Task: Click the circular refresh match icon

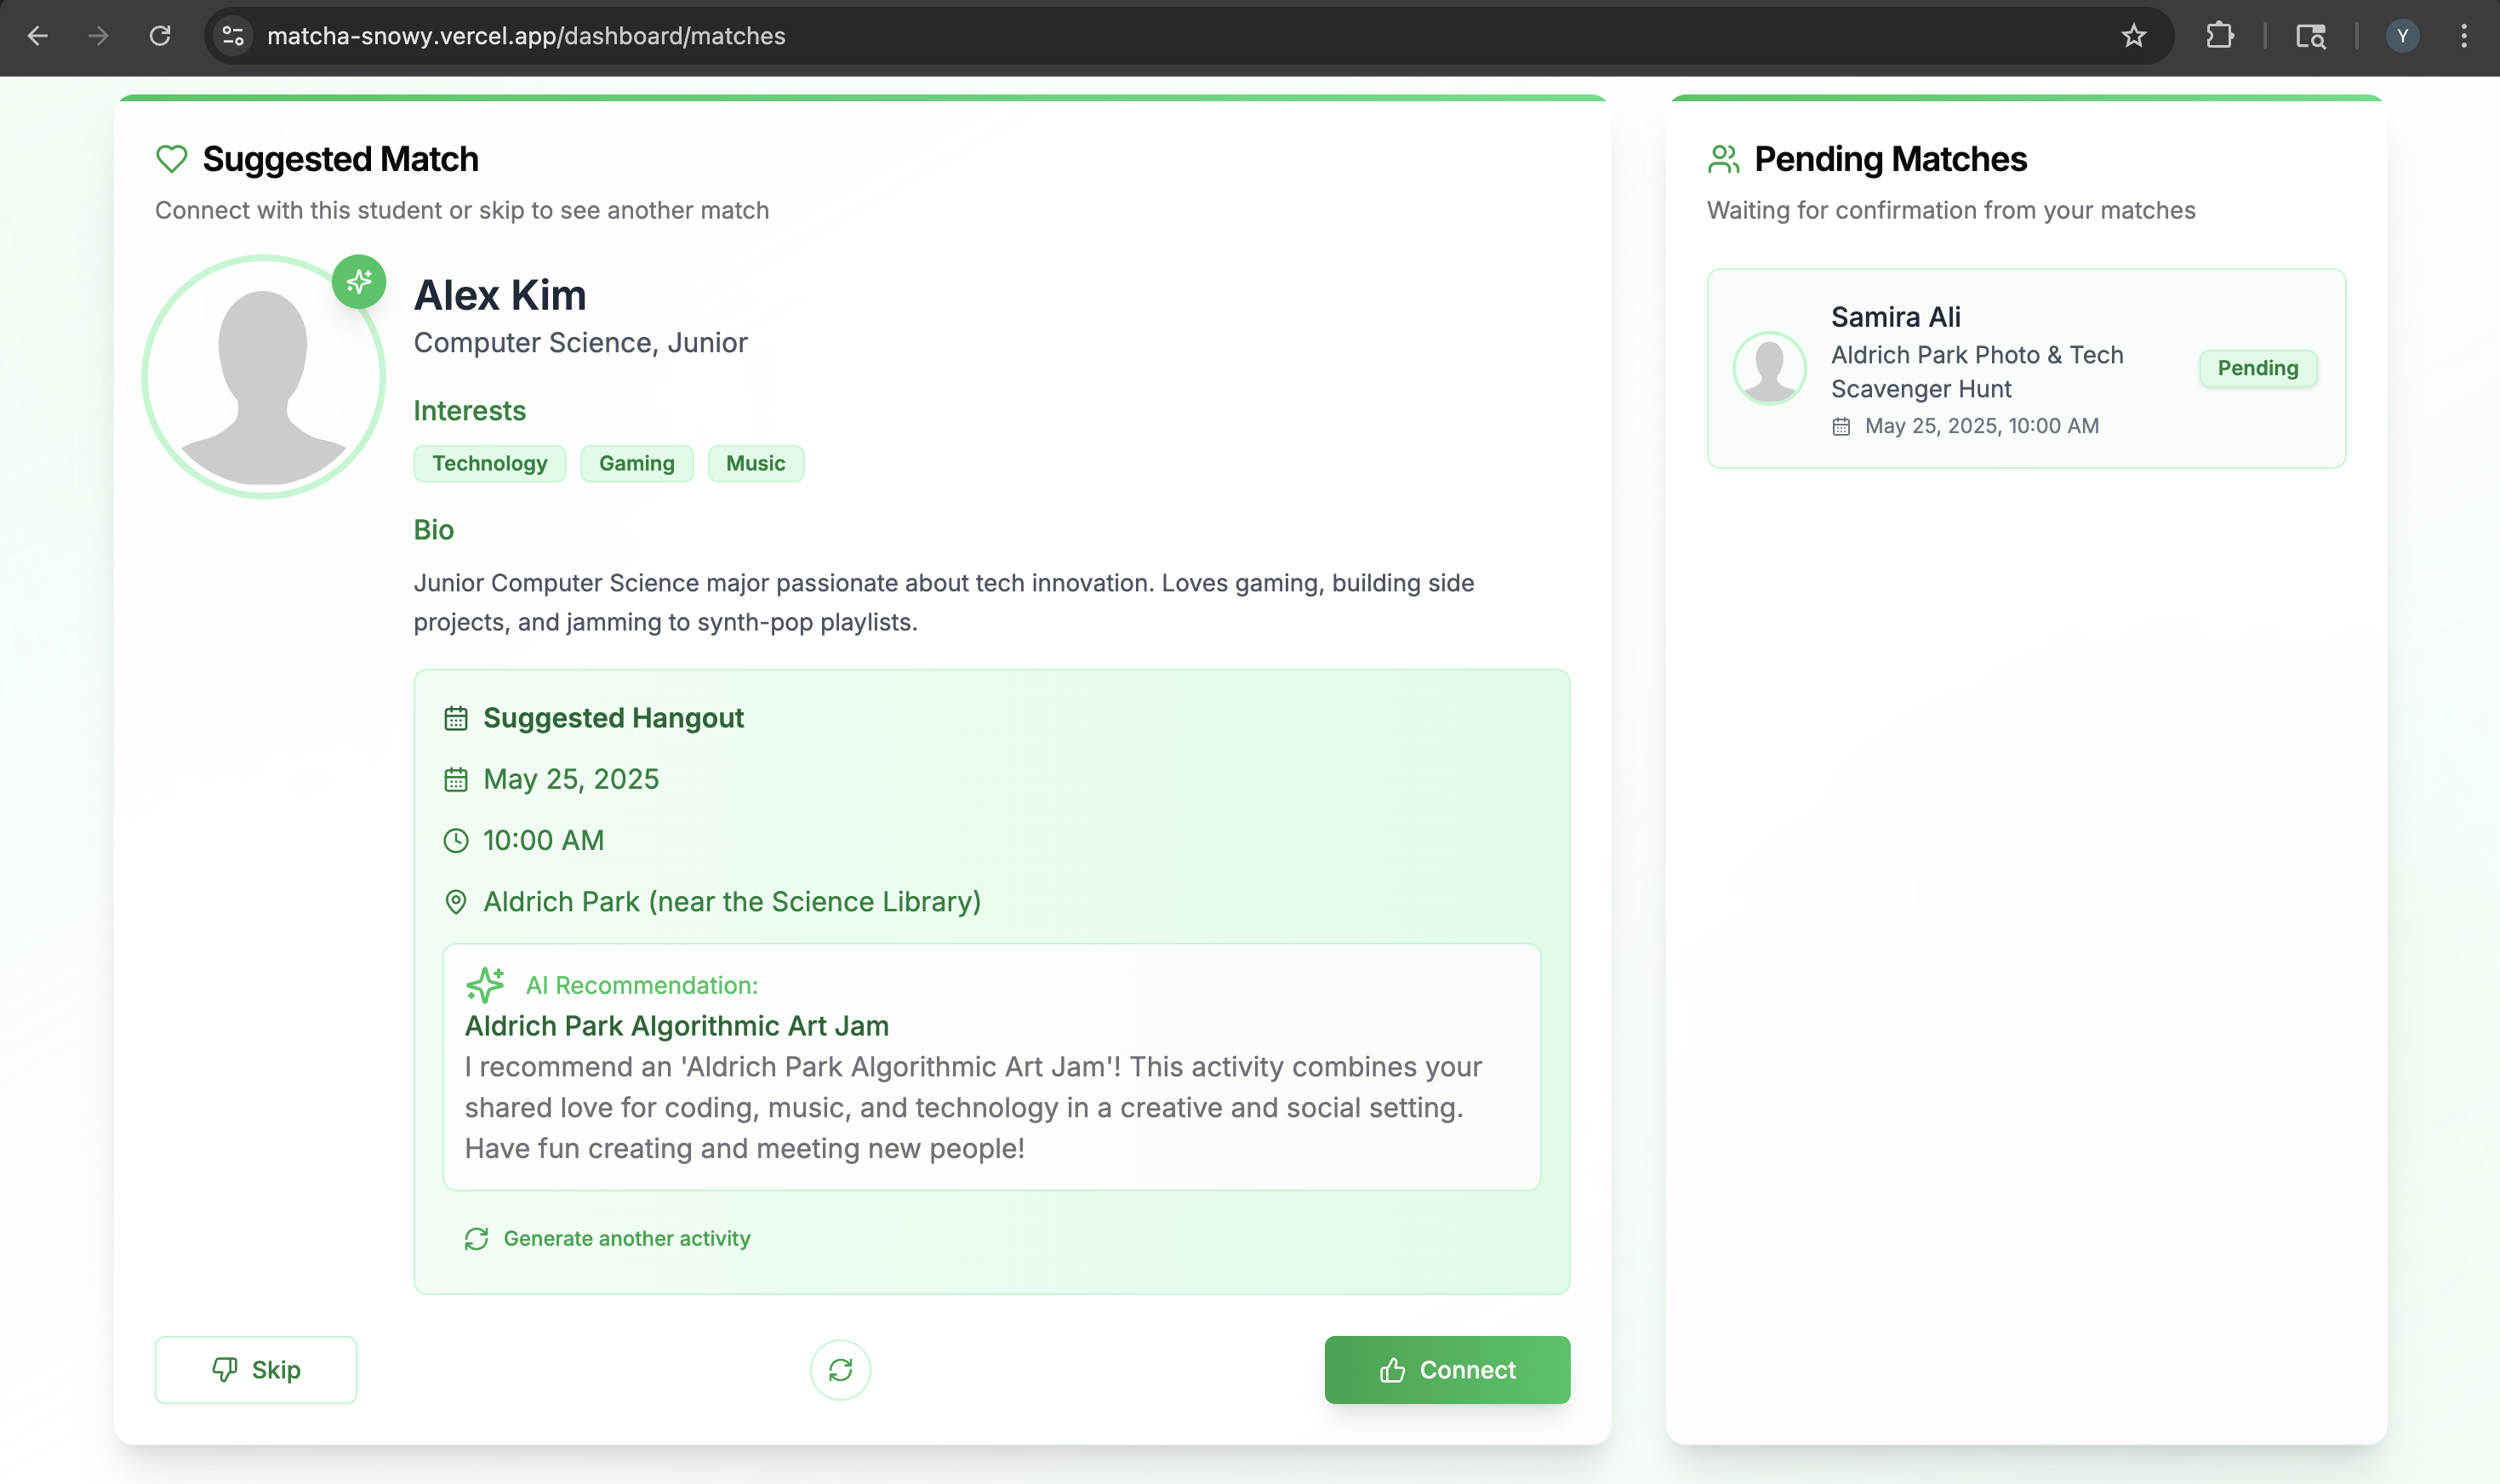Action: click(840, 1369)
